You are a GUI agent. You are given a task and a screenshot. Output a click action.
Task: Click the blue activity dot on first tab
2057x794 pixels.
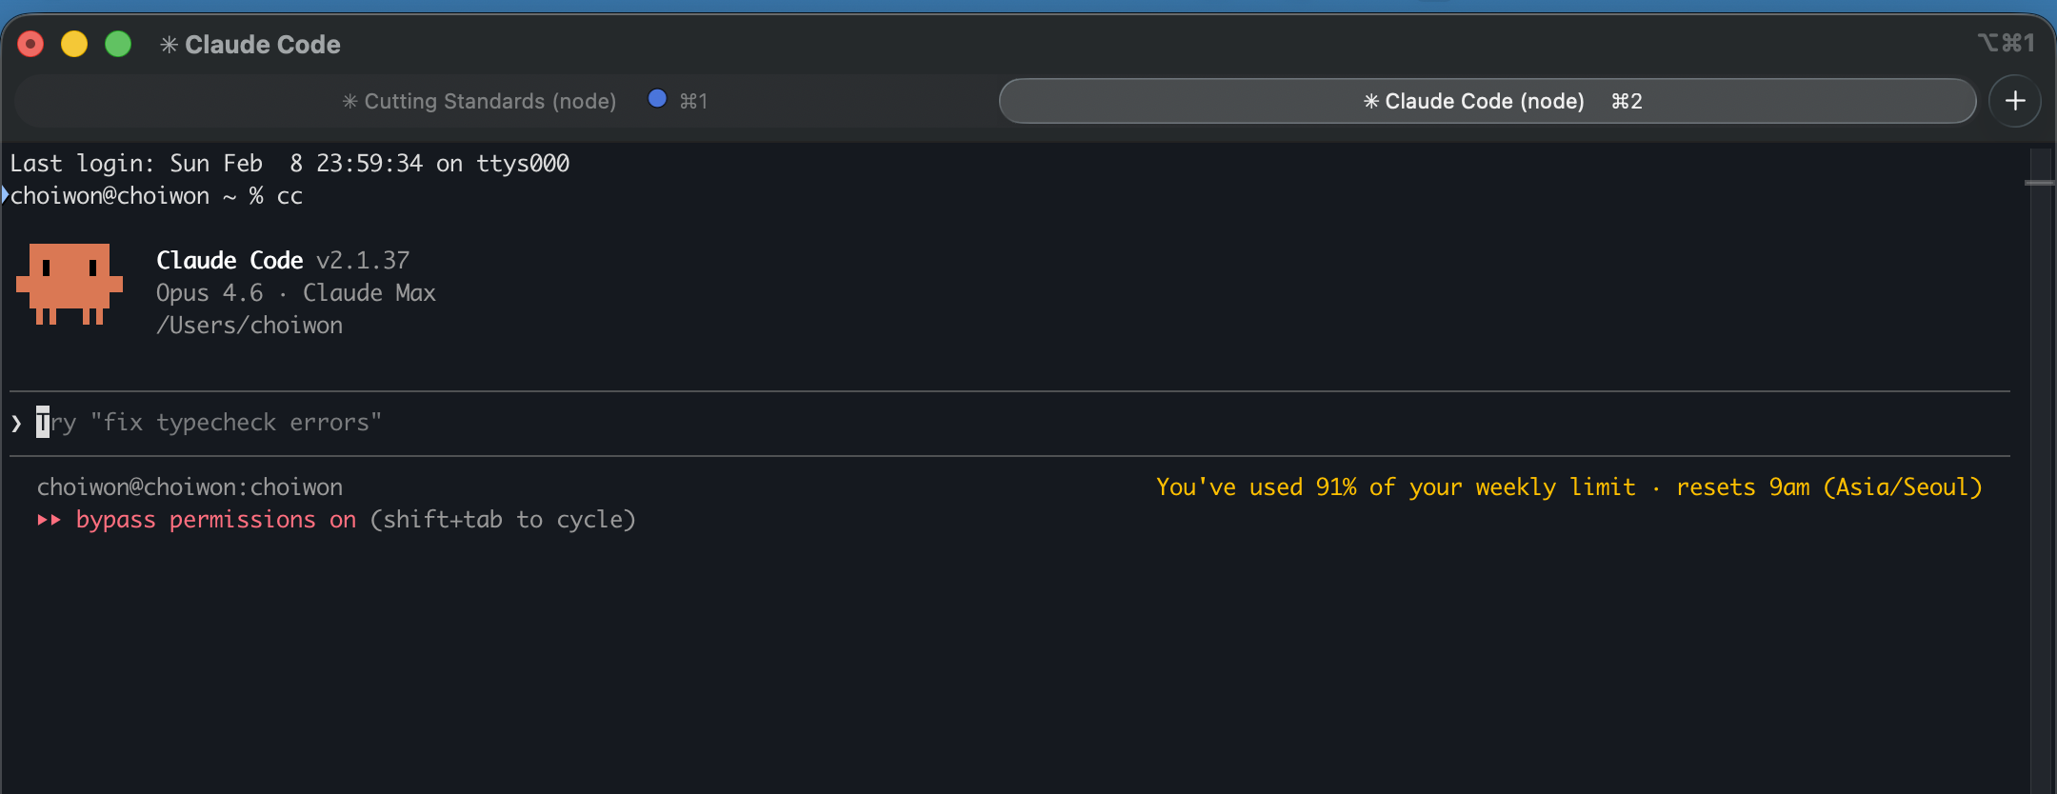657,98
